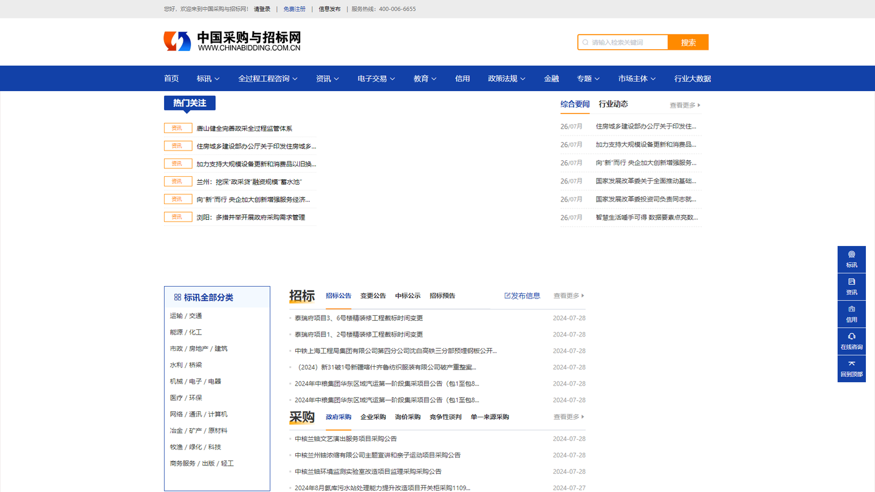Expand the 政策法规 navigation dropdown

coord(507,78)
